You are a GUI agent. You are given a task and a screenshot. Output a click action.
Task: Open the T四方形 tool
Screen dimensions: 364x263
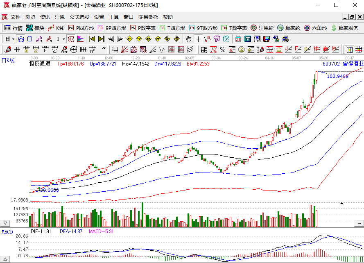click(x=172, y=28)
